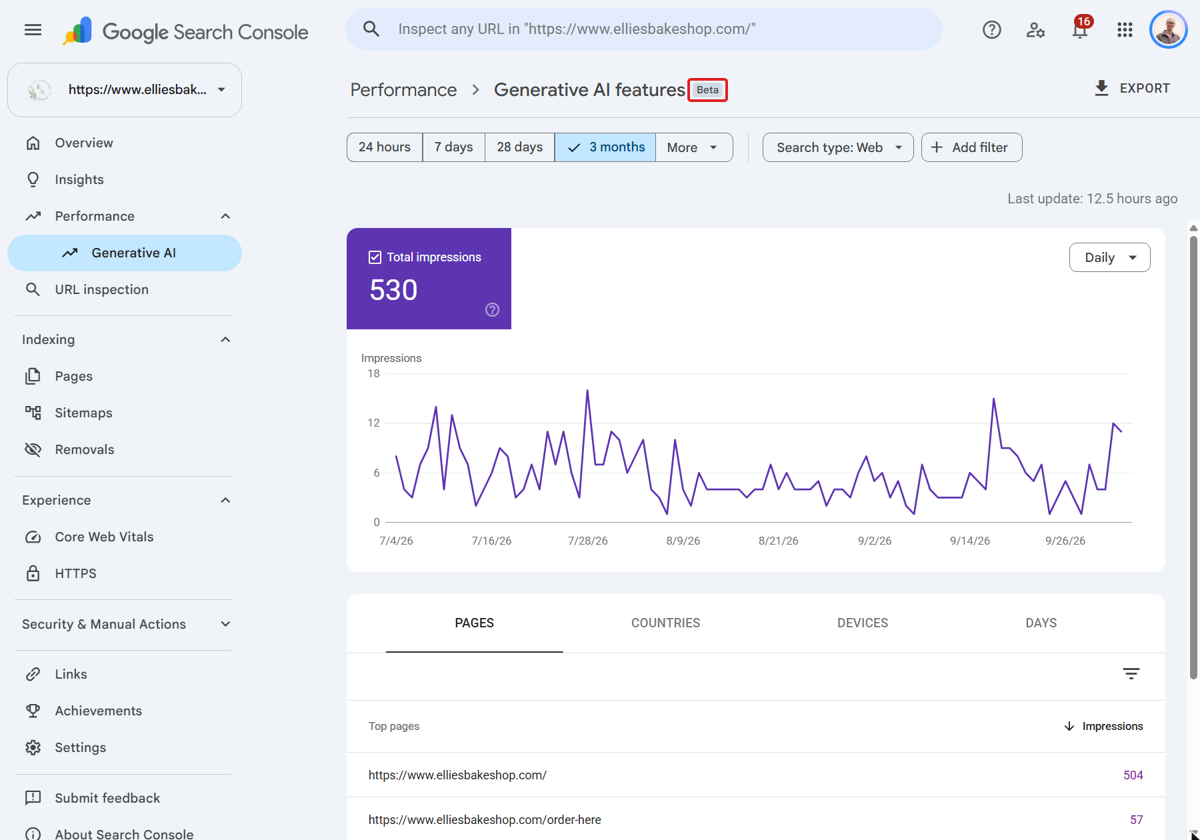Open users and permissions icon
1200x840 pixels.
click(1035, 29)
